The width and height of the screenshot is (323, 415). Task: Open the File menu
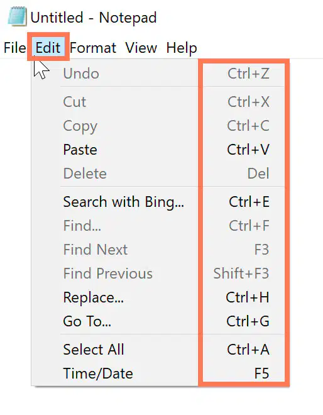(15, 48)
